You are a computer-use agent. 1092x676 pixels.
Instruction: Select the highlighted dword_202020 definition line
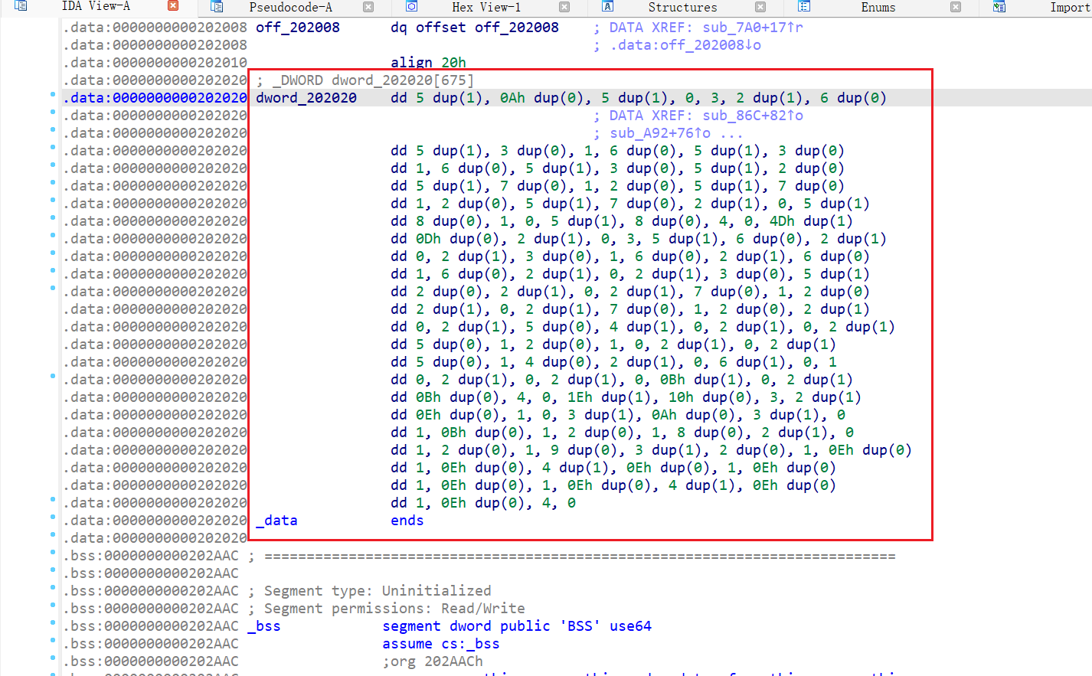click(536, 97)
